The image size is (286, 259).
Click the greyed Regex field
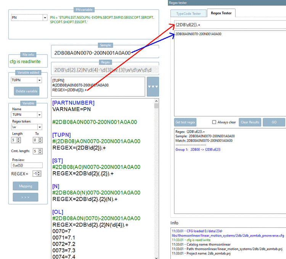tap(105, 70)
